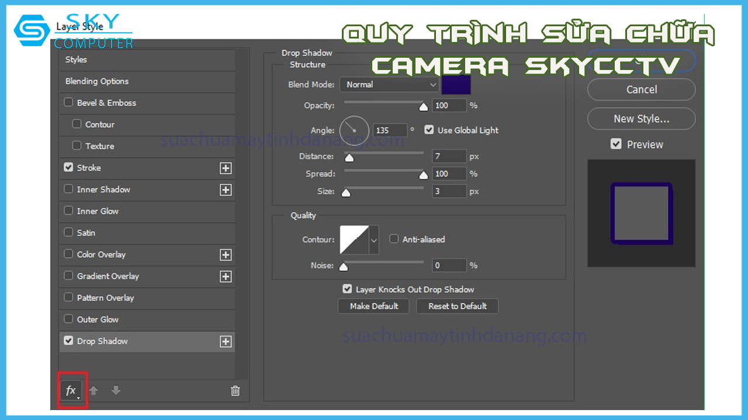Click the move effect up arrow
The width and height of the screenshot is (748, 420).
[x=93, y=390]
